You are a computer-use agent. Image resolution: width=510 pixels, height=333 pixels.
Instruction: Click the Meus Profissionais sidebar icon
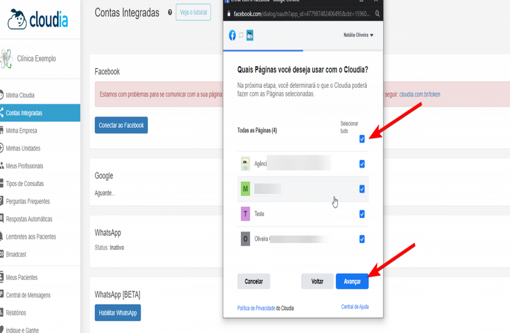2,165
